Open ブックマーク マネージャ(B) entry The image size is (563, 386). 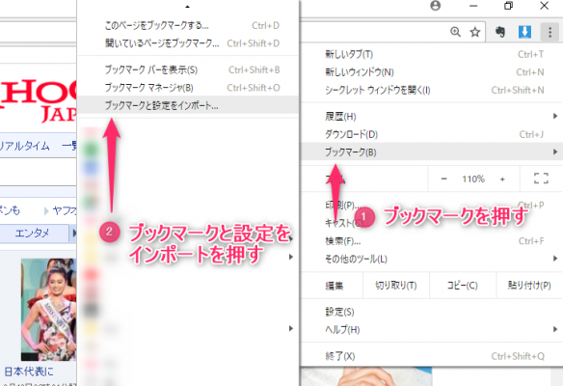click(188, 88)
